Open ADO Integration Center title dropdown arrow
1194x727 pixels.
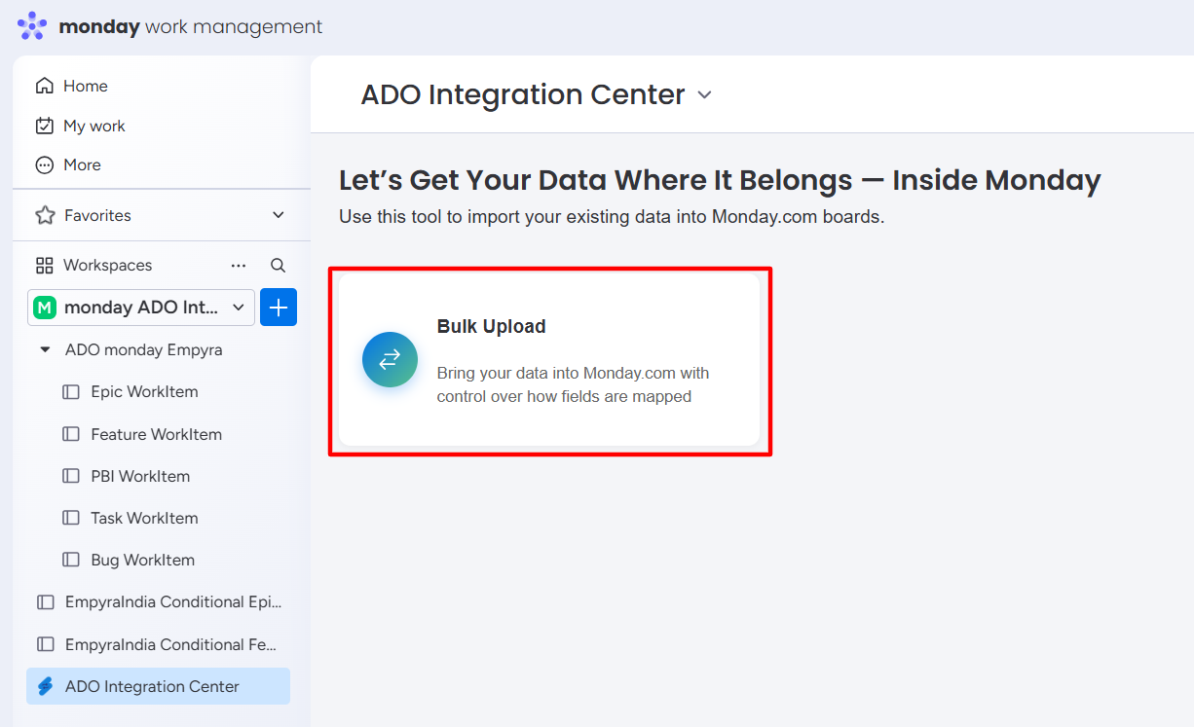[705, 95]
